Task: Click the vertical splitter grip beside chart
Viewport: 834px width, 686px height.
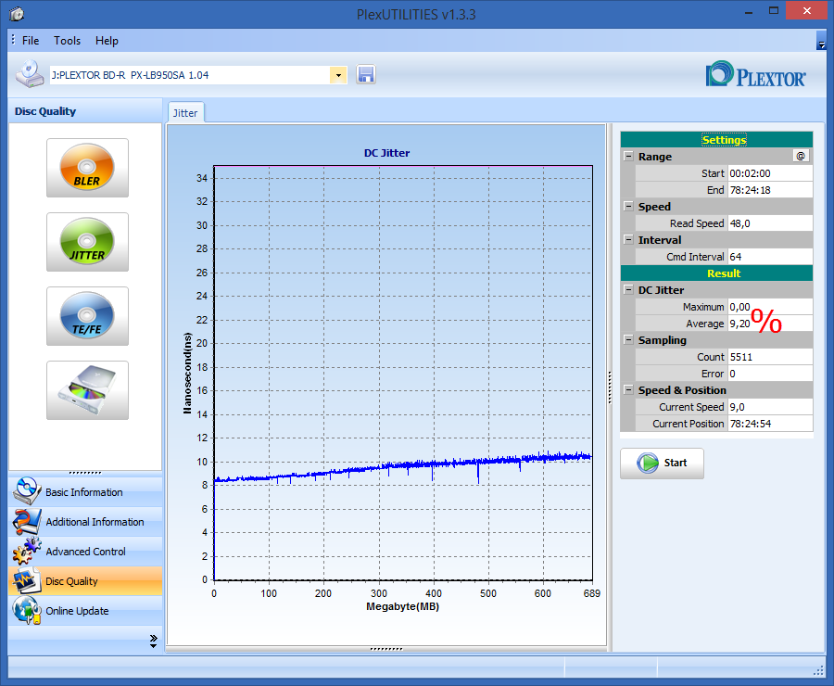Action: (x=610, y=387)
